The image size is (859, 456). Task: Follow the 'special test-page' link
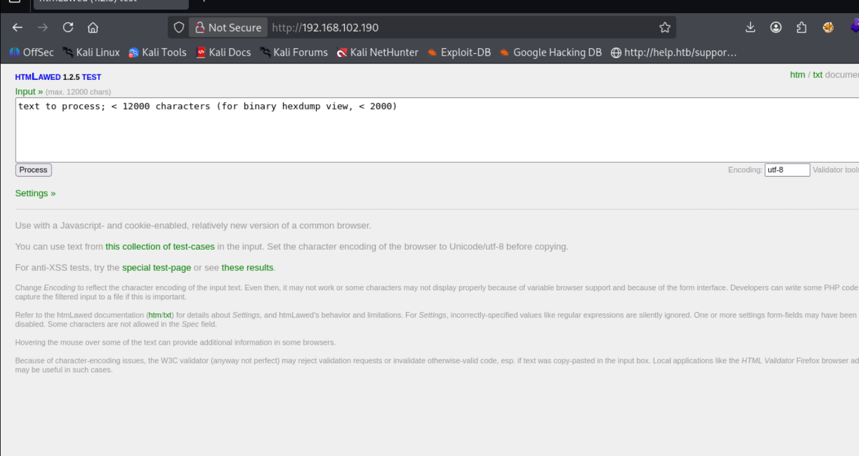coord(156,267)
